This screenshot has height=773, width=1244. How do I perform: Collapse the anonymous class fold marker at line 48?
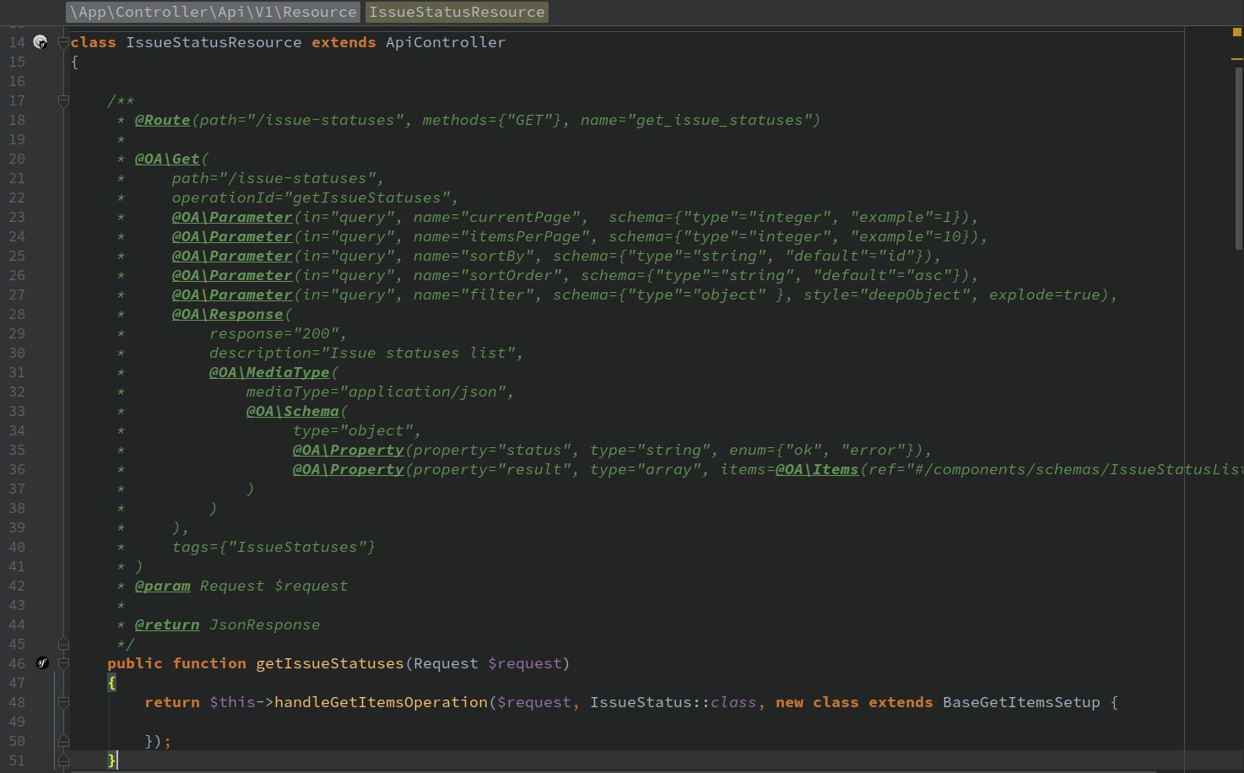62,702
